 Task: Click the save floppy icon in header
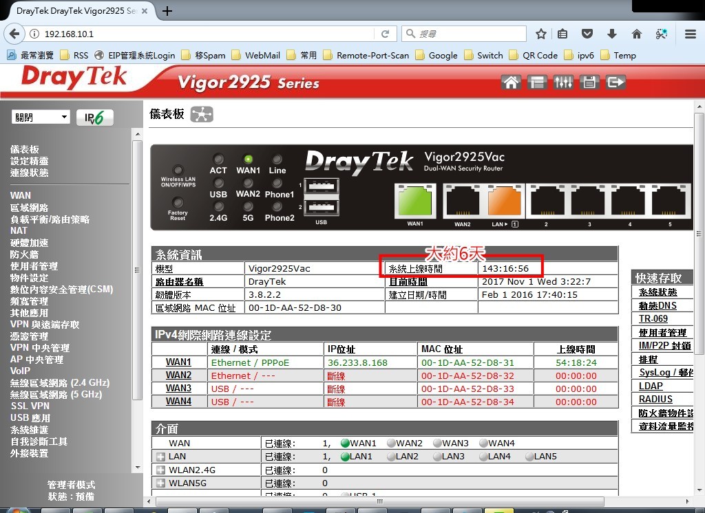[589, 83]
